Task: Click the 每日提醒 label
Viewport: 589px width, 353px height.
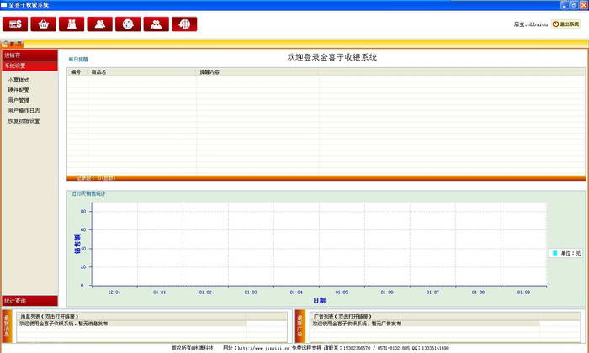Action: coord(78,60)
